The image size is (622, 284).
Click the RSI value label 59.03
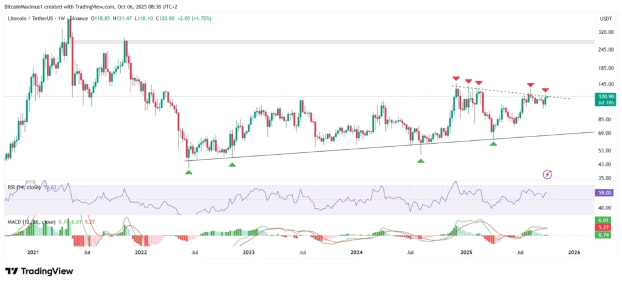[x=605, y=194]
